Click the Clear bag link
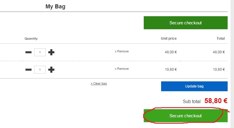The height and width of the screenshot is (128, 234). [99, 84]
